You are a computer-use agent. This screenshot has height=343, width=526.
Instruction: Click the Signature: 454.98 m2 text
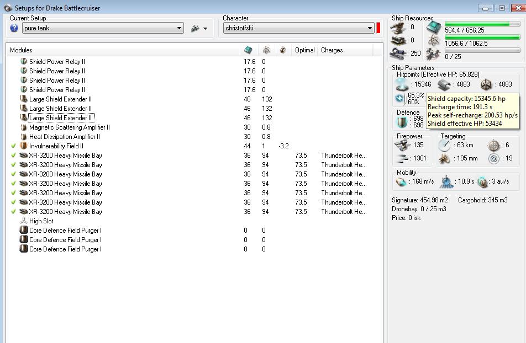pyautogui.click(x=420, y=200)
